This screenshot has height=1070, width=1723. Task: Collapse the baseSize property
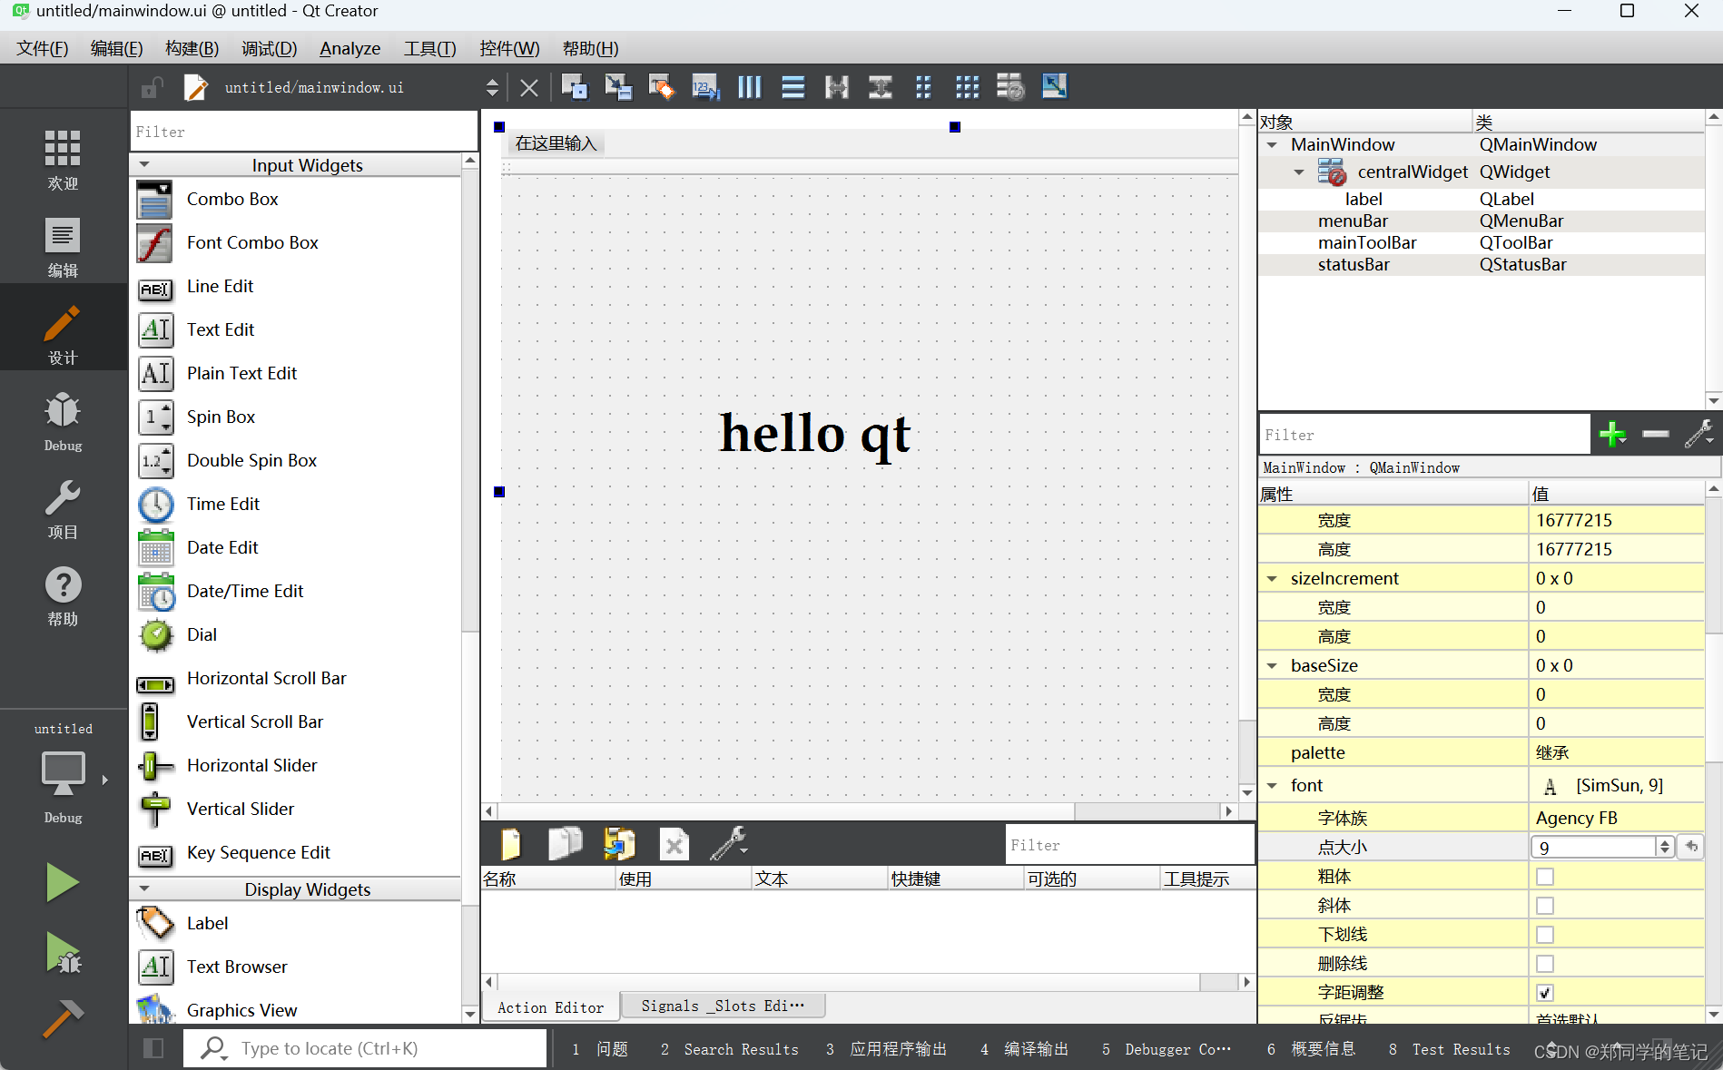[x=1272, y=666]
